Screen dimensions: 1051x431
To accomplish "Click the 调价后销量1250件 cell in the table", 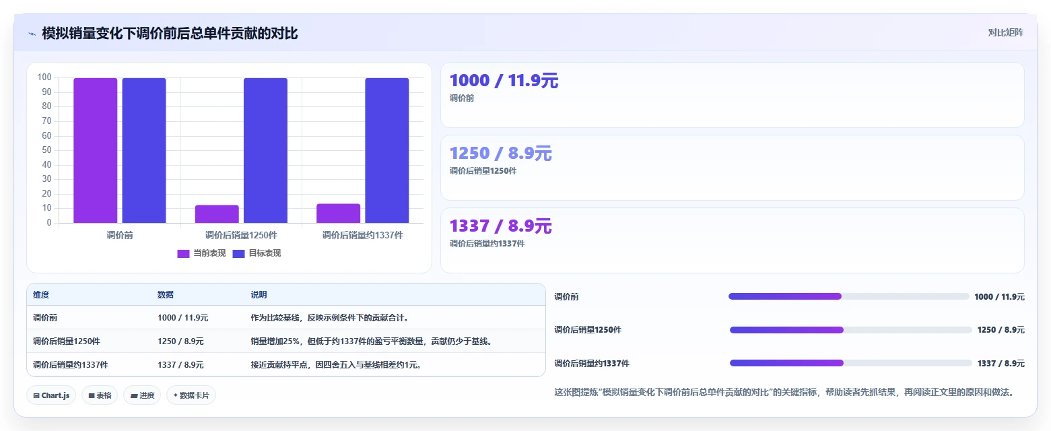I will (x=67, y=341).
